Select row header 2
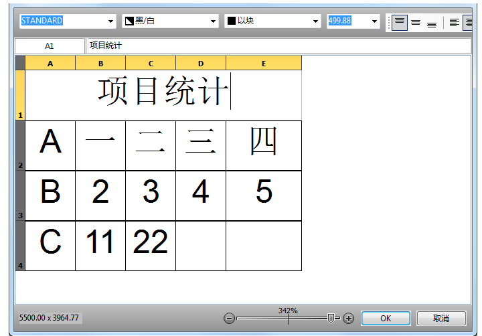Image resolution: width=482 pixels, height=336 pixels. coord(20,145)
